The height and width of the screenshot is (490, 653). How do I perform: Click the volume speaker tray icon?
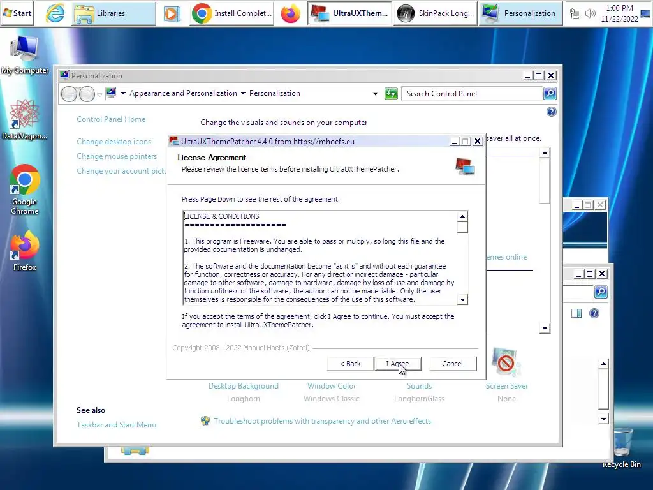(590, 14)
